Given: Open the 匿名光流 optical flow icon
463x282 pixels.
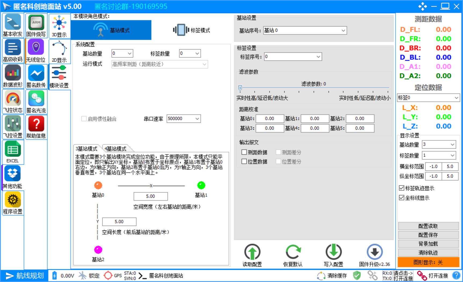Looking at the screenshot, I should 36,102.
